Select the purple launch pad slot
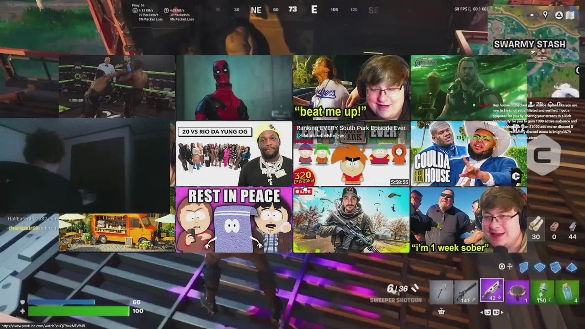The width and height of the screenshot is (585, 329). click(x=517, y=292)
